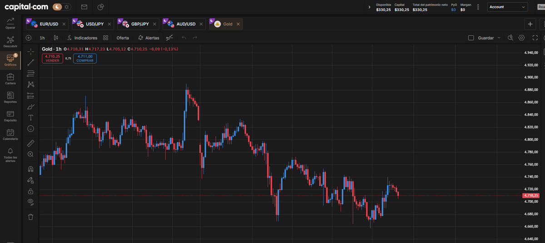Expand the Guardar dropdown arrow
This screenshot has height=243, width=545.
click(499, 38)
